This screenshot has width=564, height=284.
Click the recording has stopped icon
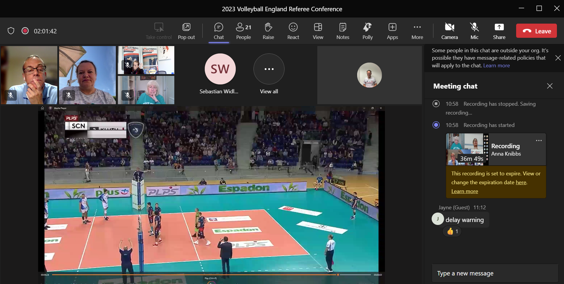[x=436, y=104]
